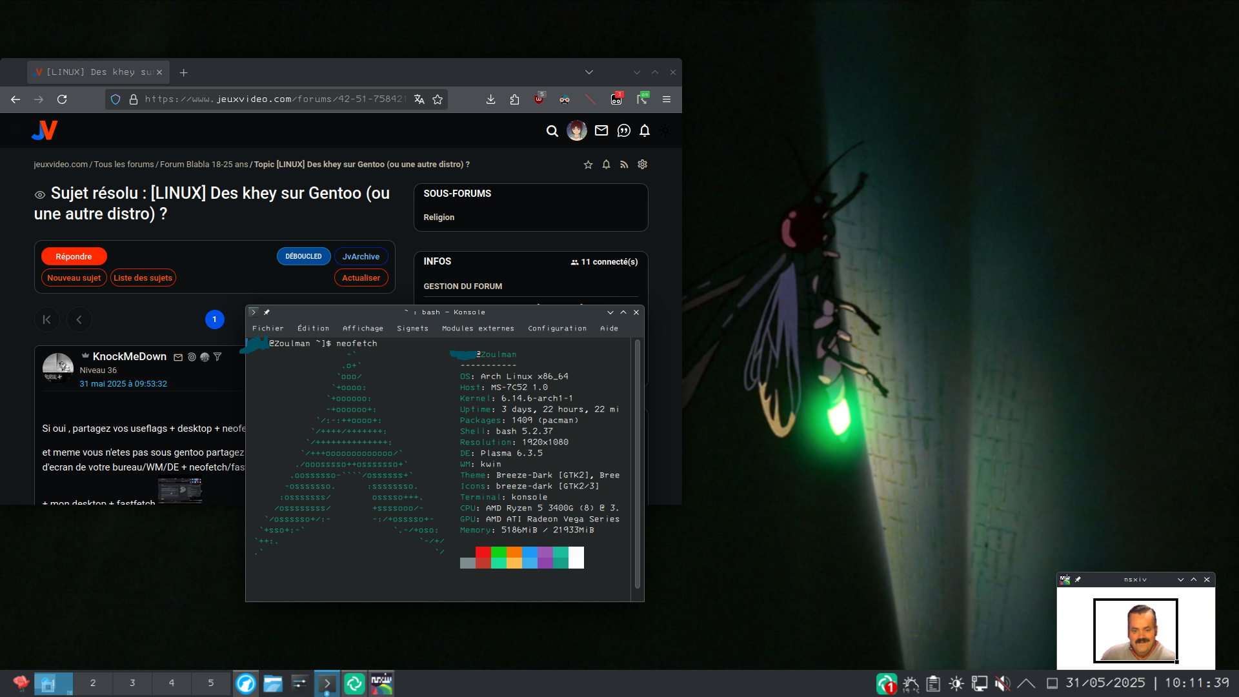The width and height of the screenshot is (1239, 697).
Task: Open the post date 31 mai 2025 link
Action: pos(123,384)
